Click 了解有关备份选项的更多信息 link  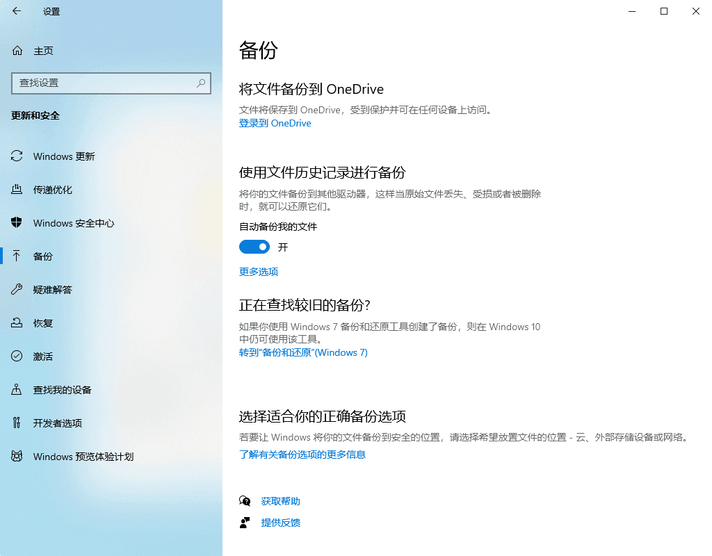point(302,455)
